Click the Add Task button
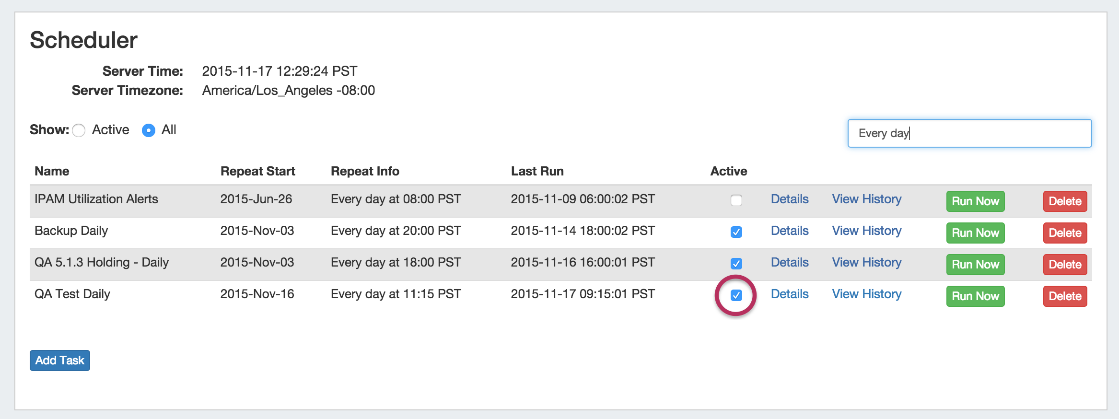Image resolution: width=1119 pixels, height=419 pixels. click(x=60, y=361)
